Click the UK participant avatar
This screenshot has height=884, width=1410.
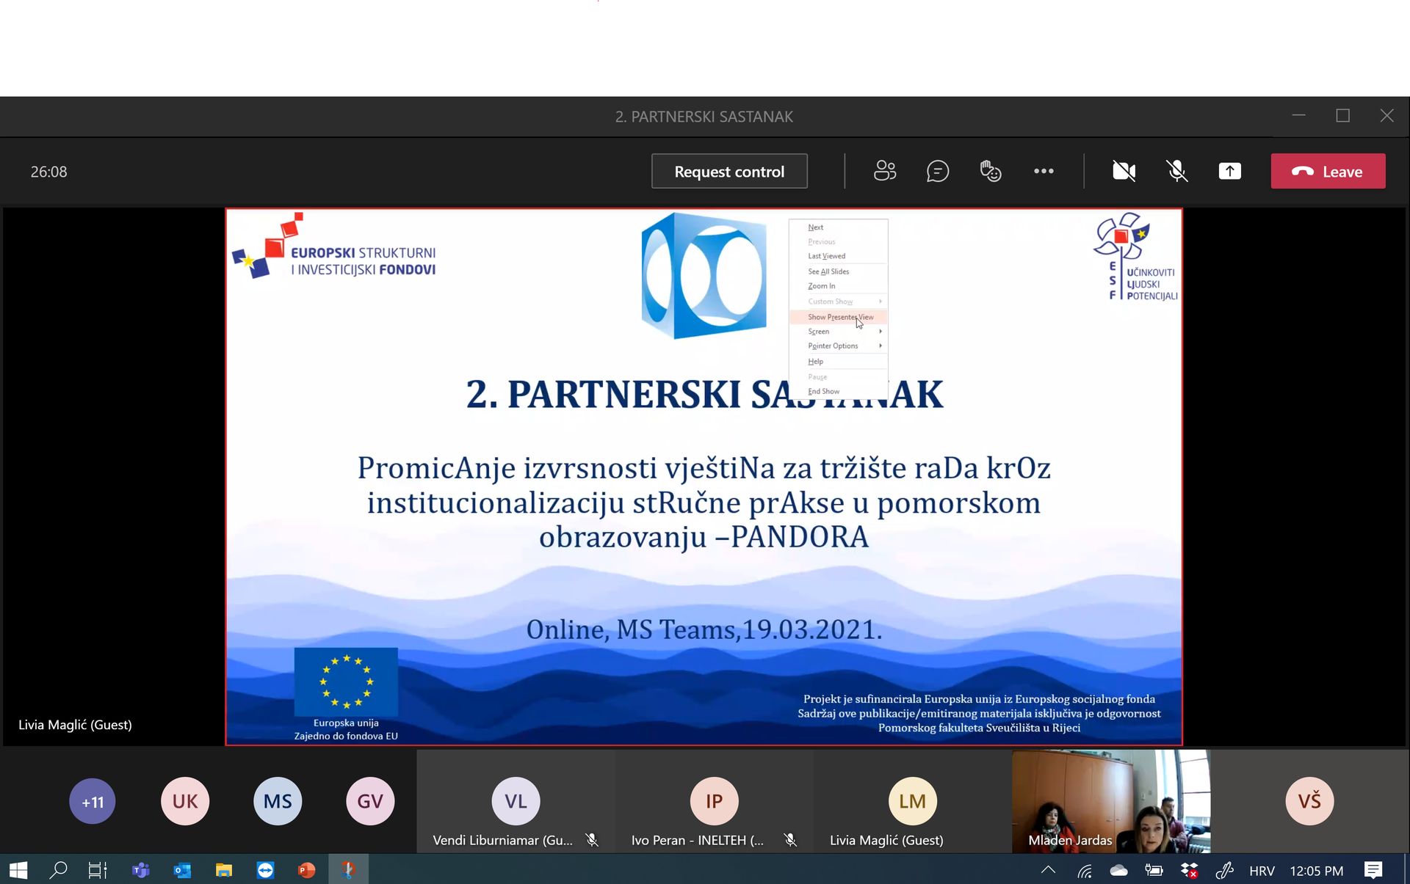185,801
